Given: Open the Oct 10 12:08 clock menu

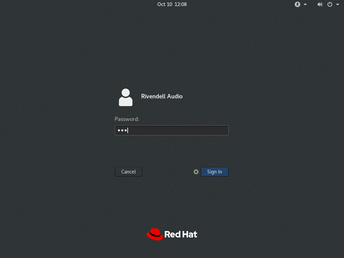Looking at the screenshot, I should point(172,4).
